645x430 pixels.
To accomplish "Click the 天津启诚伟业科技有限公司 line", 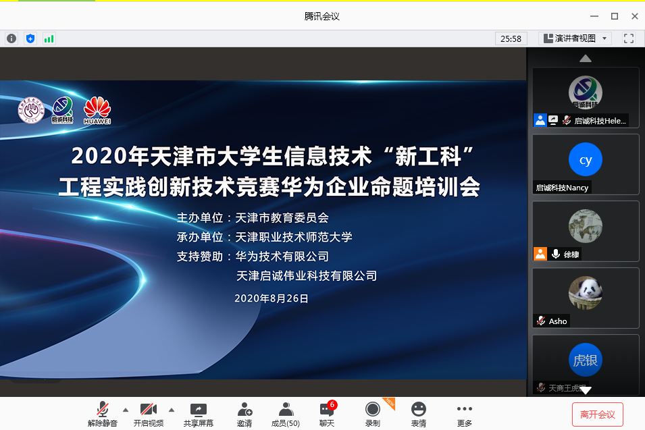I will [x=307, y=275].
